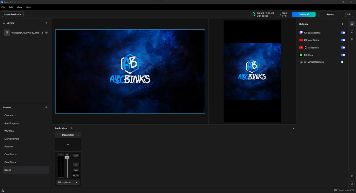Open the Microphone source dropdown
Image resolution: width=356 pixels, height=193 pixels.
pos(68,182)
